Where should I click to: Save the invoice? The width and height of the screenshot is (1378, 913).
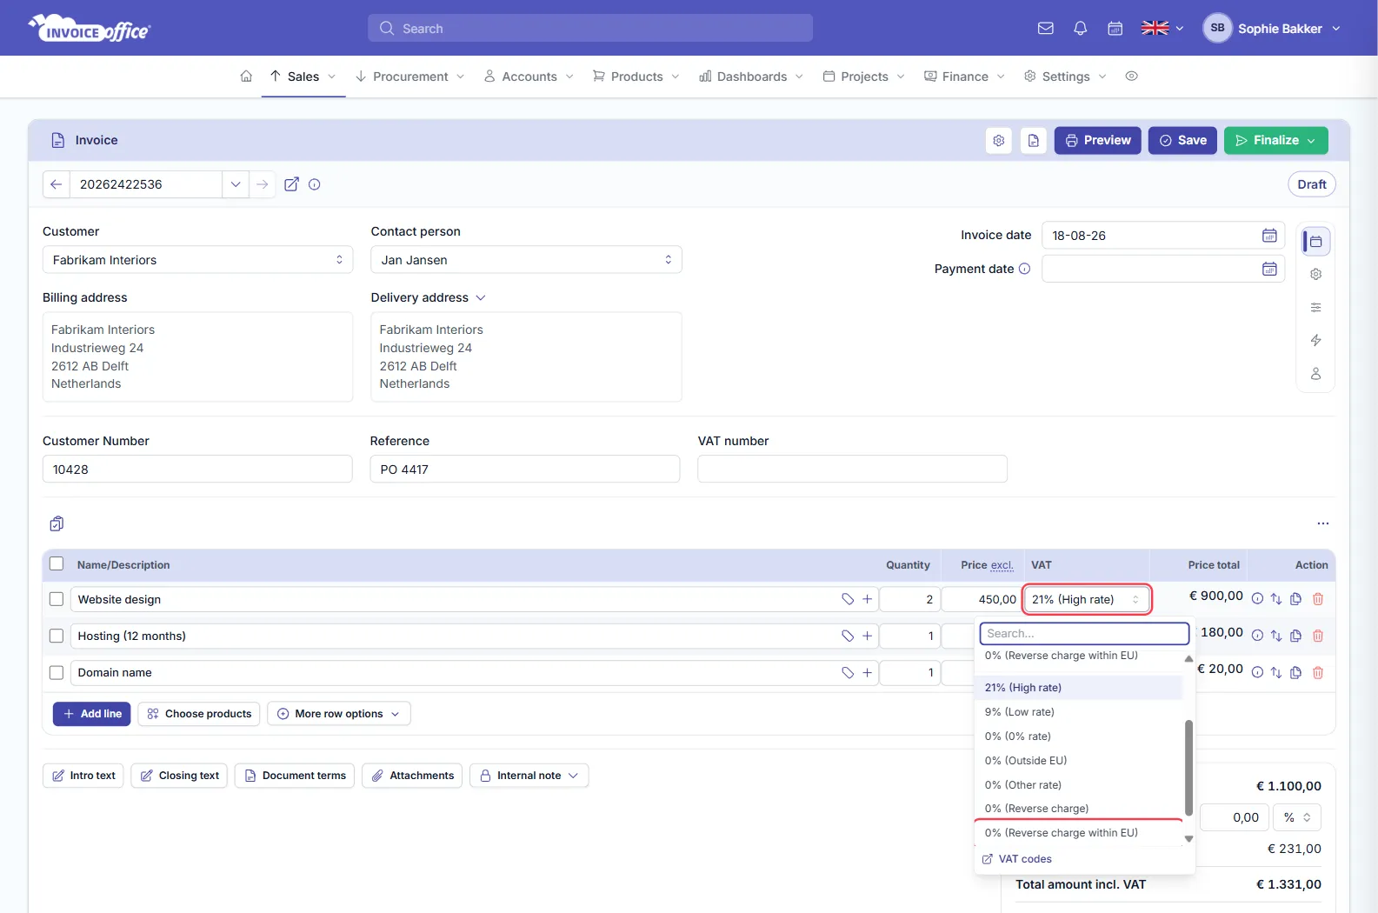tap(1182, 140)
